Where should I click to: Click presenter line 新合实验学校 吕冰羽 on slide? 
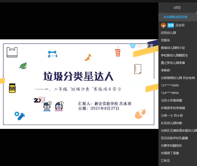[x=113, y=104]
